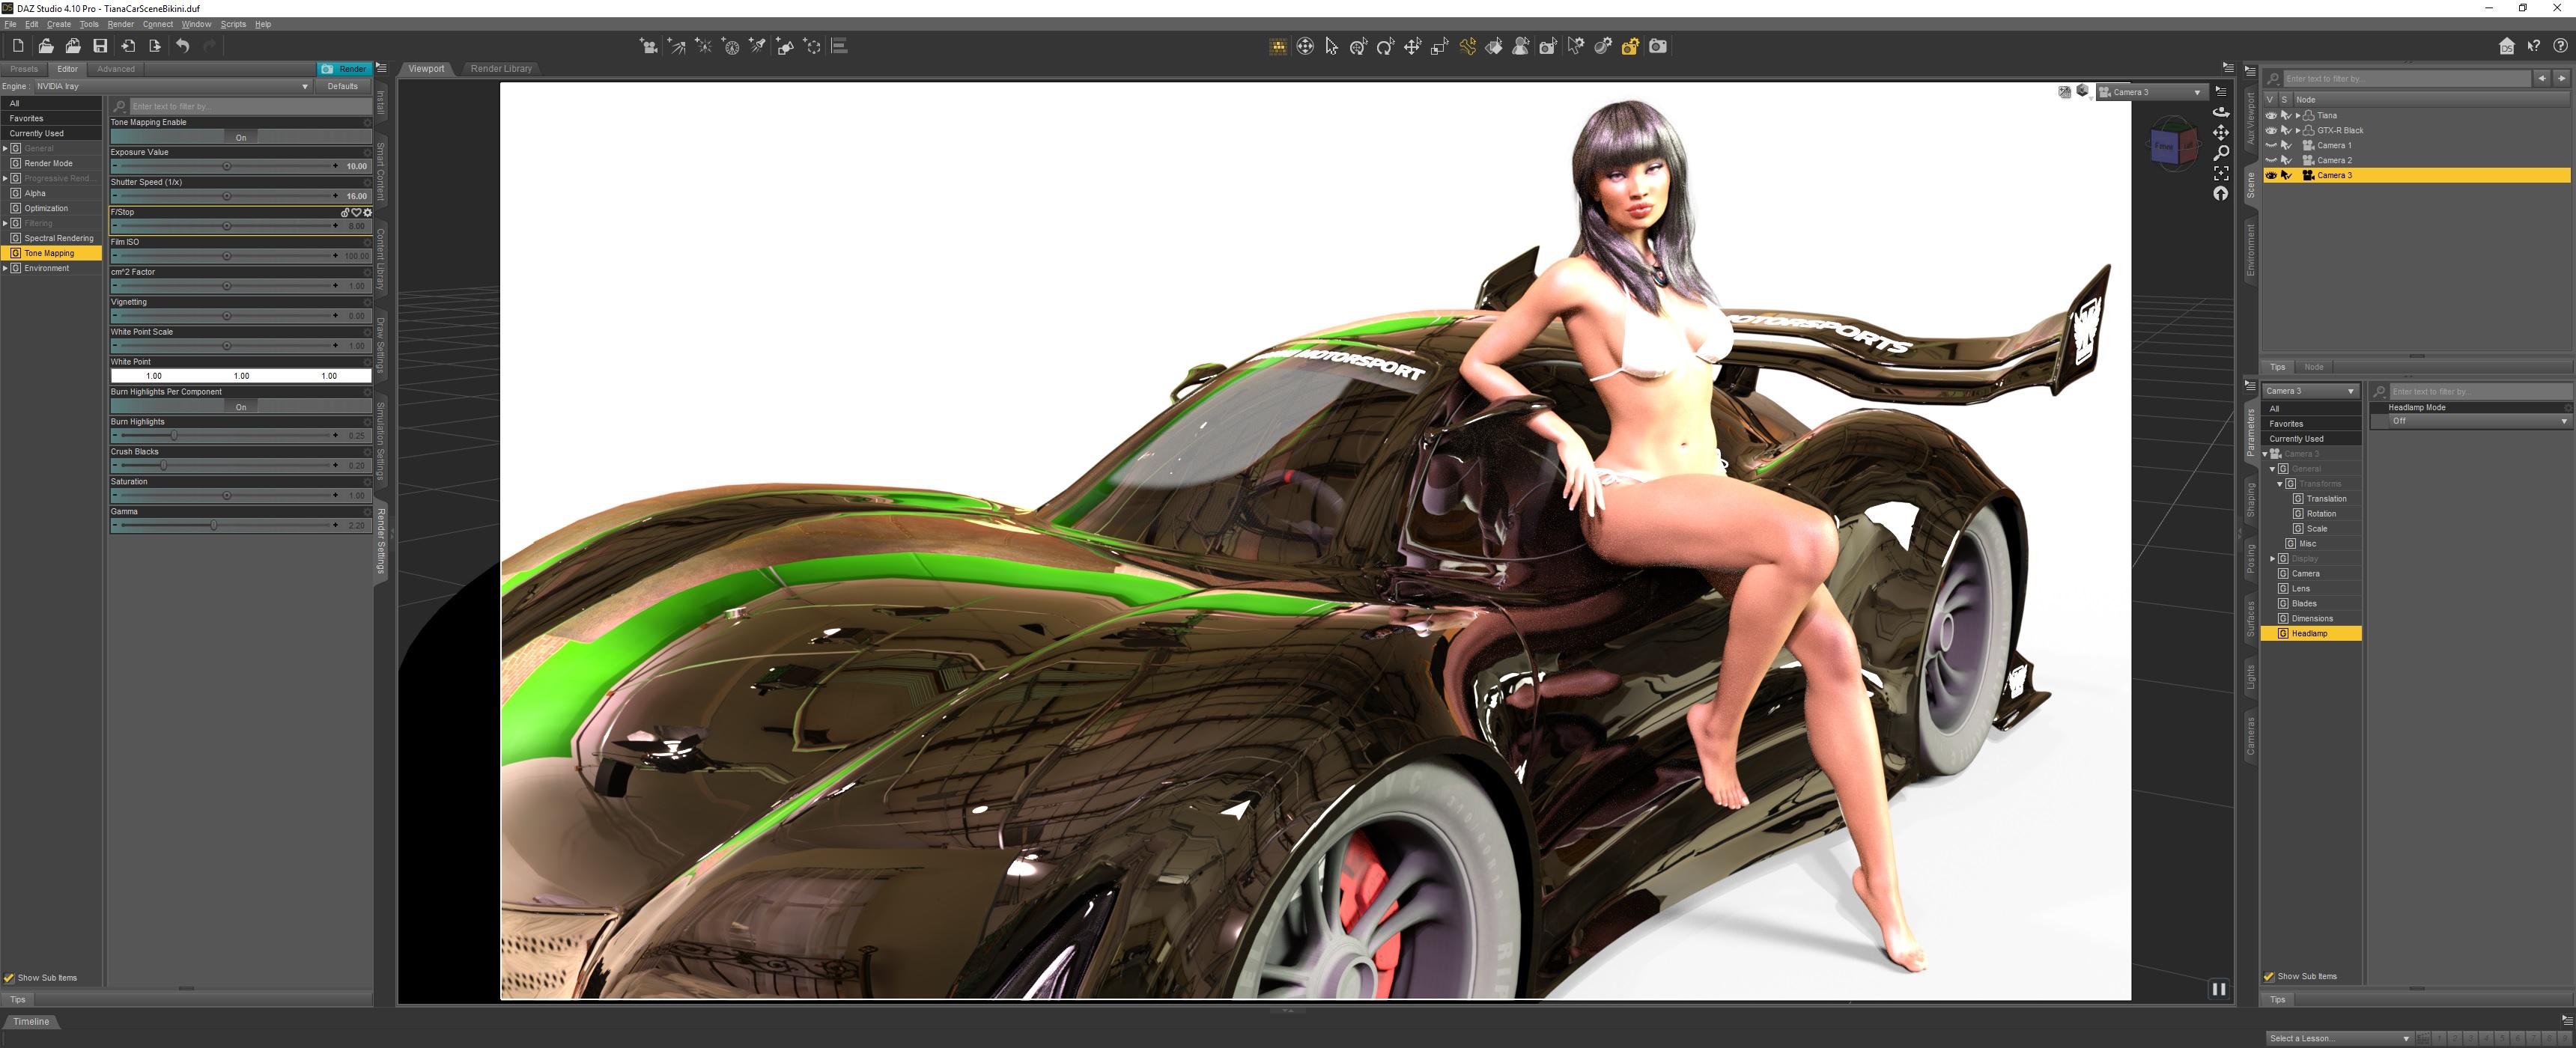
Task: Create a new camera from toolbar
Action: 649,46
